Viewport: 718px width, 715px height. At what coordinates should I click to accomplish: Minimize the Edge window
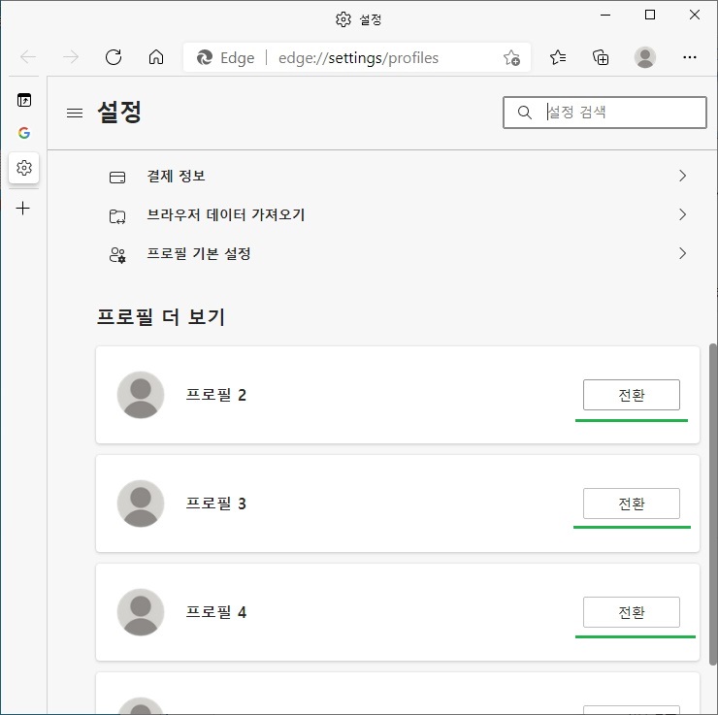(605, 16)
